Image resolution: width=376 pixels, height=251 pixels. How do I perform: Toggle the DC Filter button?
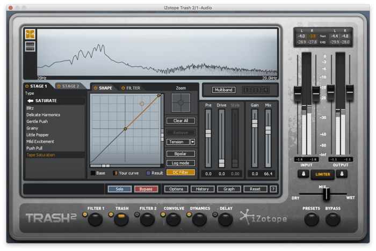click(180, 172)
